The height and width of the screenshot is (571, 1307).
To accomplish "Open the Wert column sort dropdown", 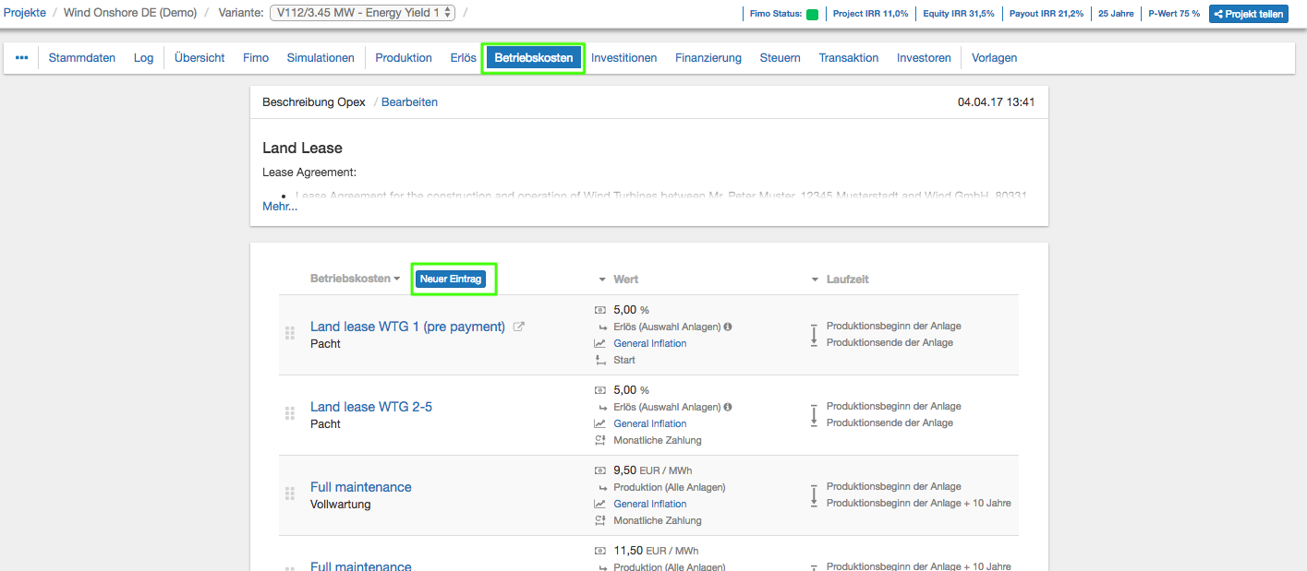I will pyautogui.click(x=602, y=280).
